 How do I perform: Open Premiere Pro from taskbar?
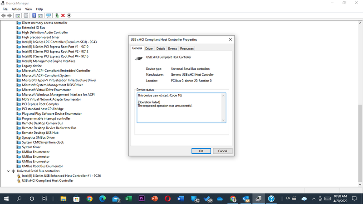click(x=142, y=199)
